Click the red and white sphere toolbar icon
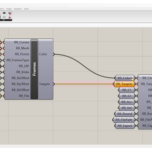Viewport: 152px width, 148px height. tap(10, 13)
